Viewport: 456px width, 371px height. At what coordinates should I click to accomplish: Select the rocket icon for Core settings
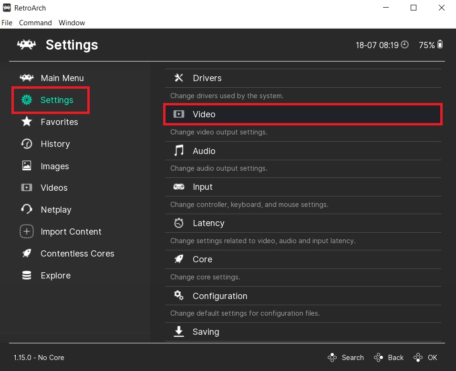(178, 259)
